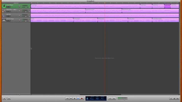Open the media browser button
Screen dimensions: 182x102
(178, 98)
